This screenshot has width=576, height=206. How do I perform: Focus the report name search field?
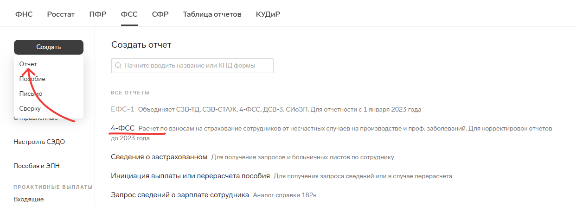pos(192,66)
